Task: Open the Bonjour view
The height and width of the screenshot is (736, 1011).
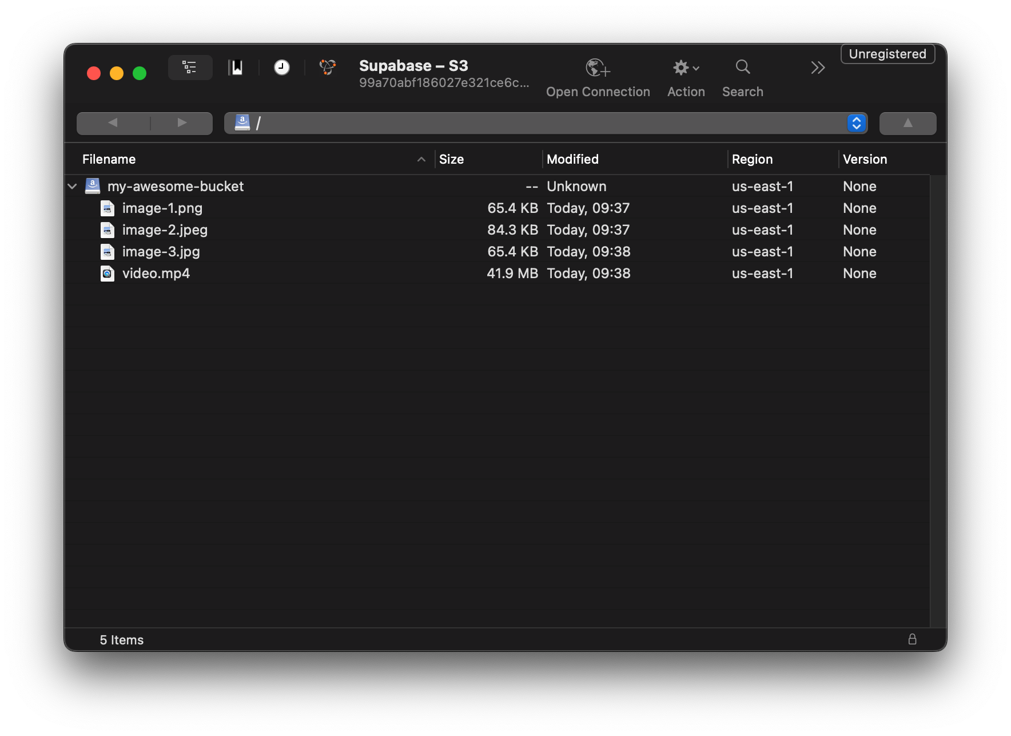Action: coord(328,68)
